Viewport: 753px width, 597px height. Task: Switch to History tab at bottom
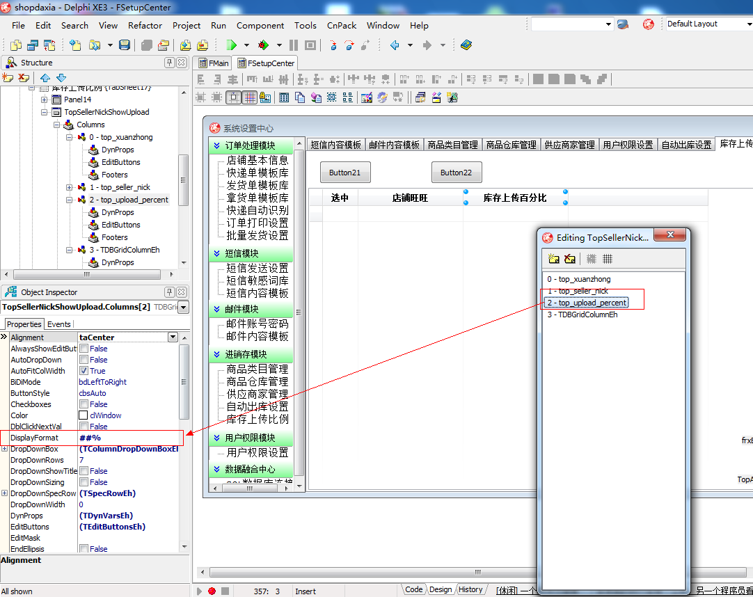470,590
